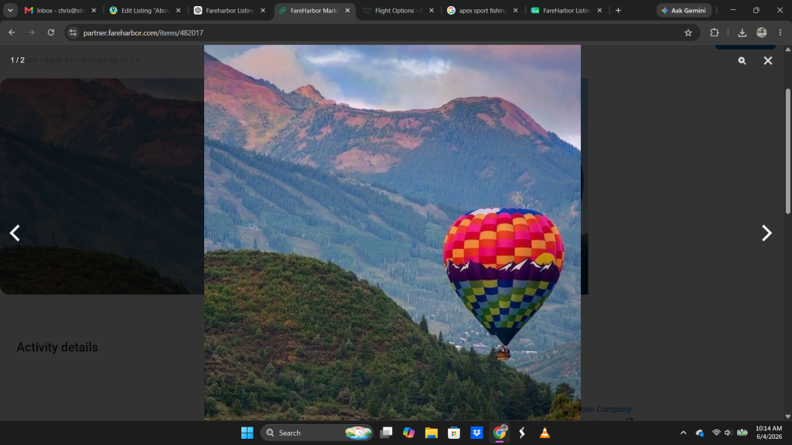The width and height of the screenshot is (792, 445).
Task: Open the clock and calendar flyout
Action: (x=769, y=433)
